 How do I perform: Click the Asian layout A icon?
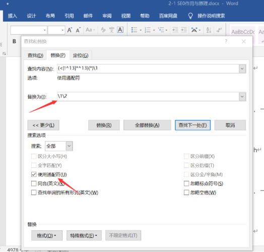tap(194, 30)
